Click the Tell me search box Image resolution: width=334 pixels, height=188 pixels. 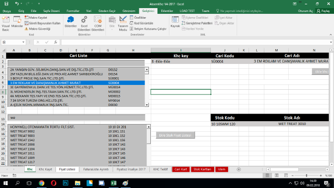point(240,11)
